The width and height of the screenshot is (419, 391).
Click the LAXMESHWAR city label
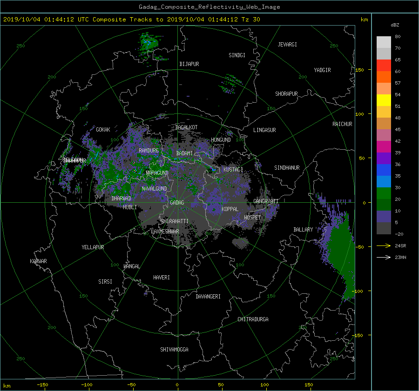point(165,232)
